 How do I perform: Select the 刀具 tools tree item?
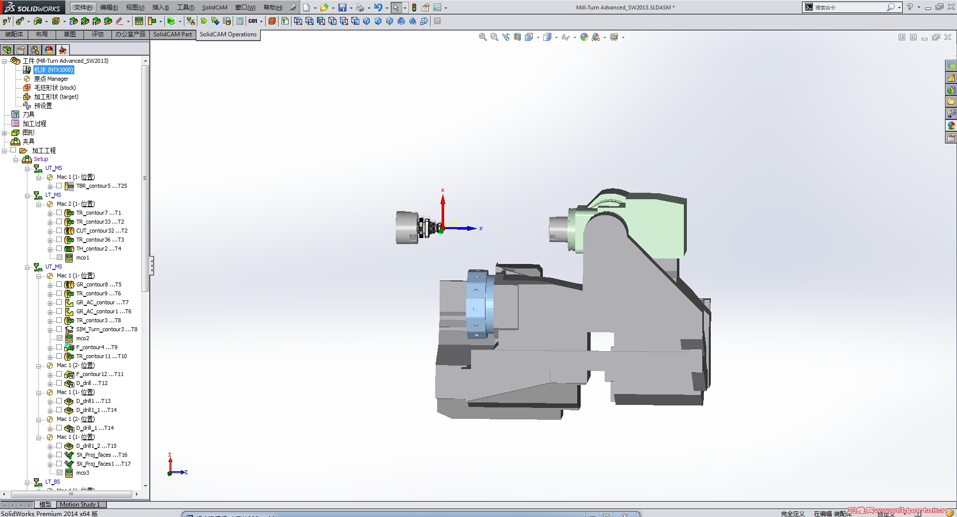pyautogui.click(x=28, y=115)
